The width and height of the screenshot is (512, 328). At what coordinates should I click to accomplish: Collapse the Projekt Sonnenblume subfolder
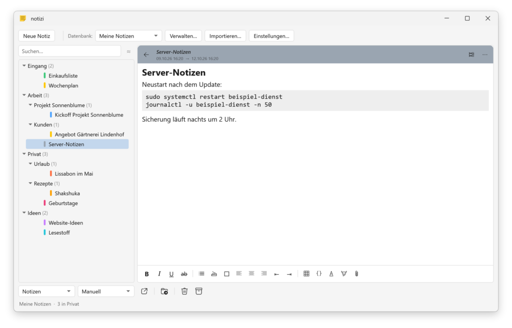30,105
